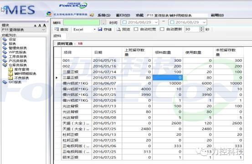Click the 存储 save disk icon
252x164 pixels.
click(100, 30)
